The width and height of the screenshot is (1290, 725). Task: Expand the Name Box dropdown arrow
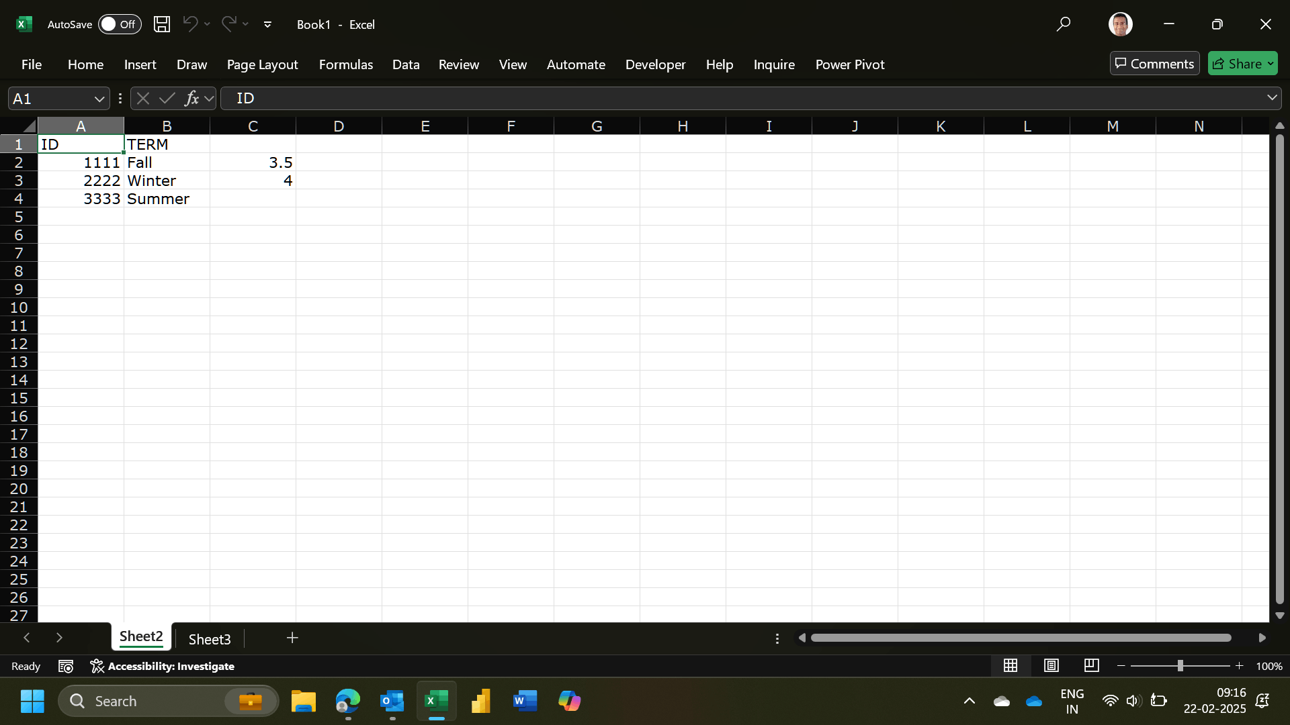coord(99,99)
